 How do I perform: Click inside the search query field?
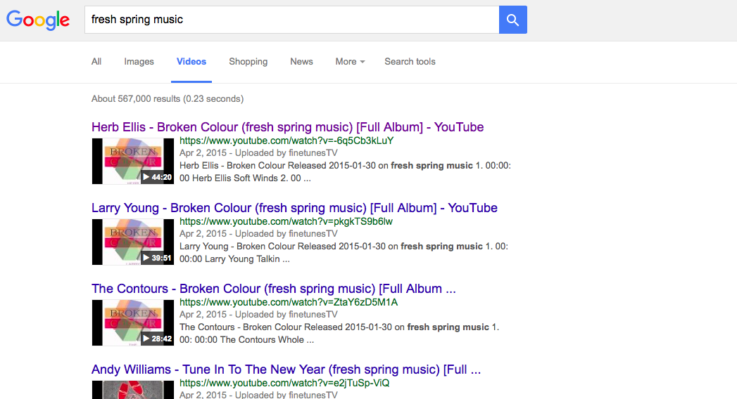point(291,20)
